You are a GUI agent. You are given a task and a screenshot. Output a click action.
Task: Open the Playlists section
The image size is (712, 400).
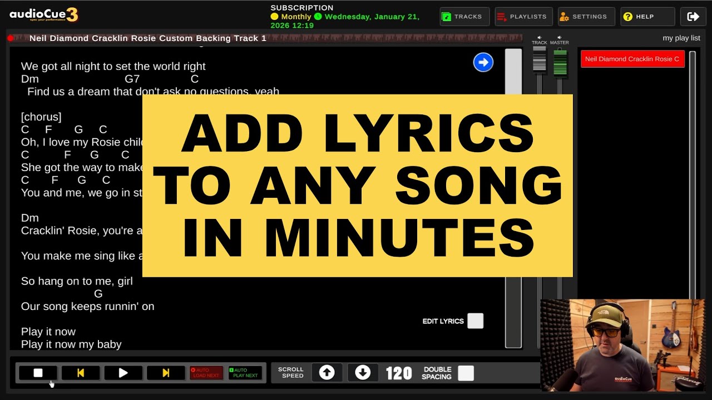pos(523,17)
